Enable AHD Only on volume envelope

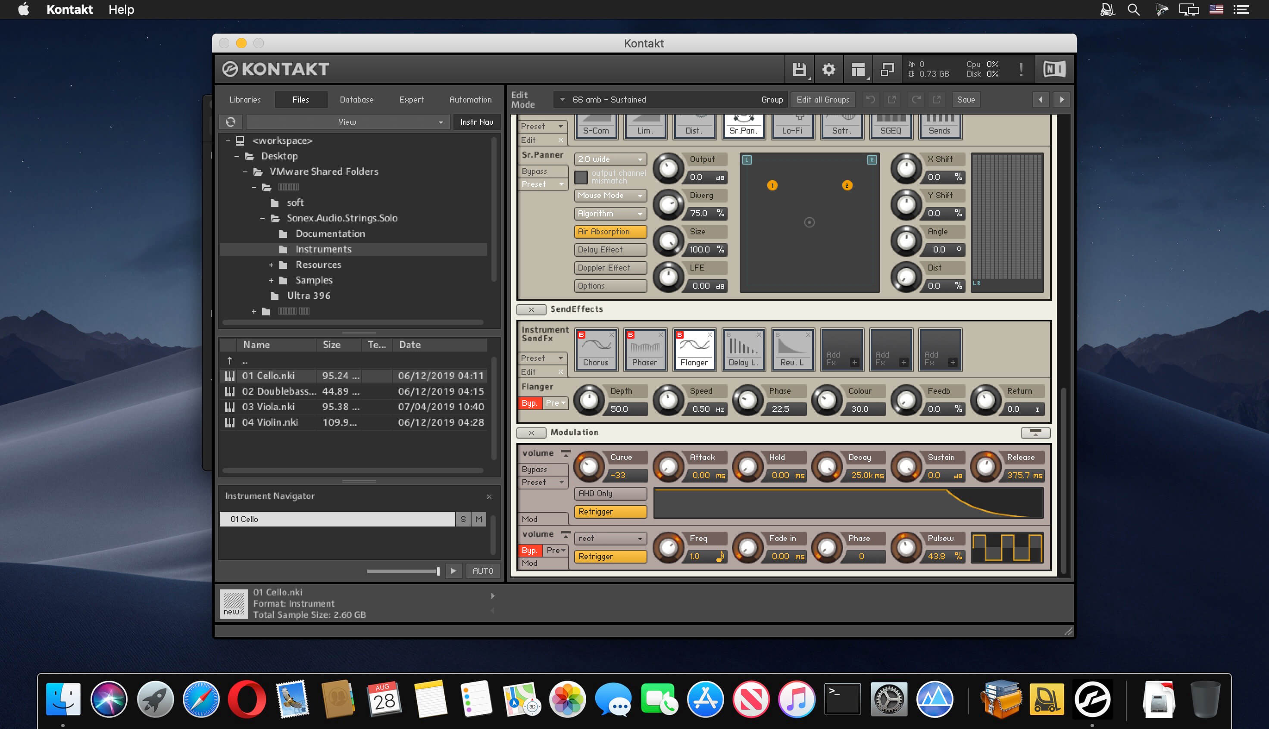(610, 494)
